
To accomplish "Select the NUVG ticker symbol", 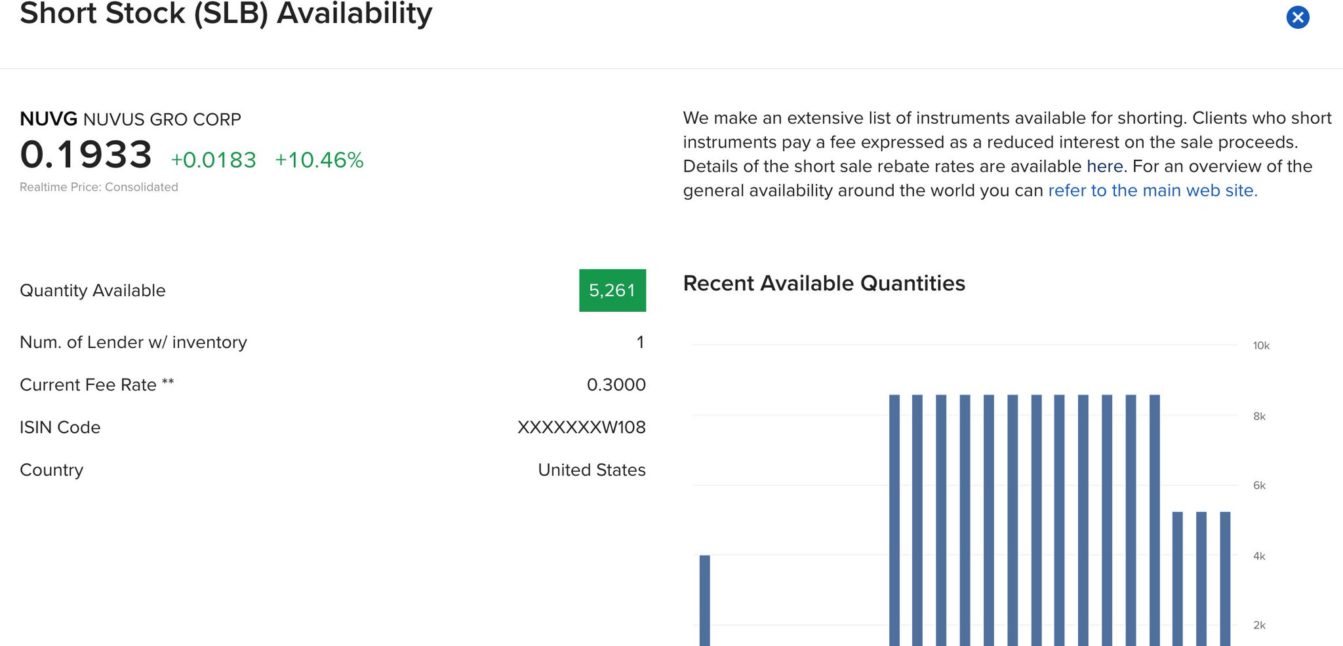I will (49, 119).
